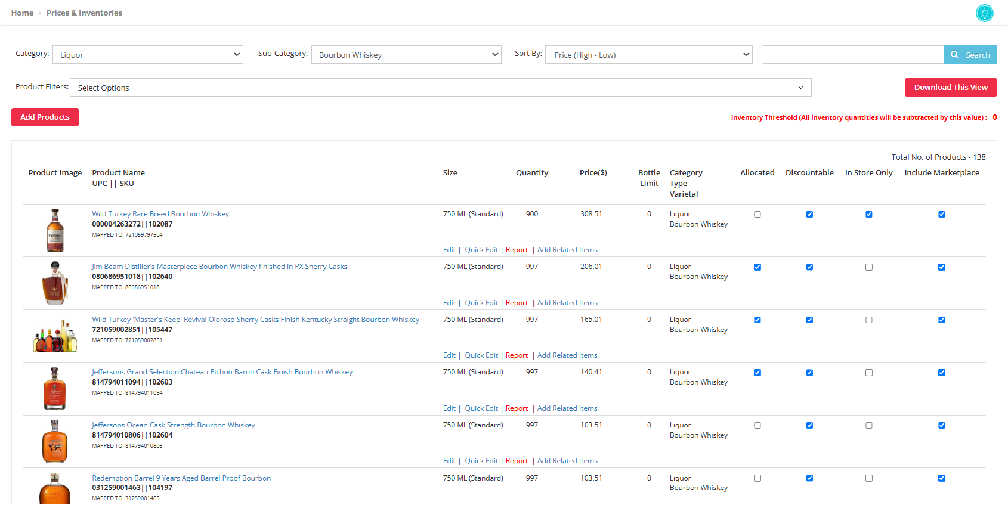The height and width of the screenshot is (505, 1008).
Task: Toggle Allocated for Wild Turkey Rare Breed
Action: coord(757,215)
